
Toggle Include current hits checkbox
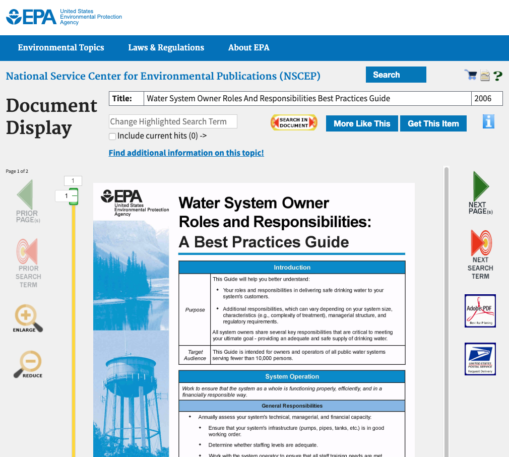[112, 137]
